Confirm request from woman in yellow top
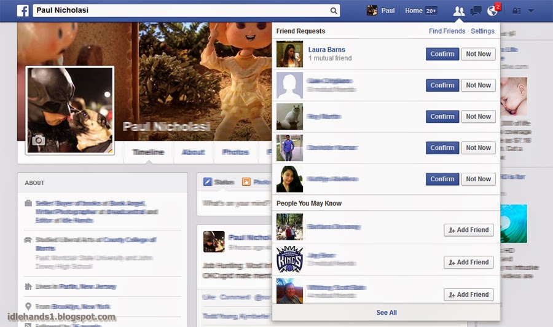The image size is (553, 327). click(442, 179)
